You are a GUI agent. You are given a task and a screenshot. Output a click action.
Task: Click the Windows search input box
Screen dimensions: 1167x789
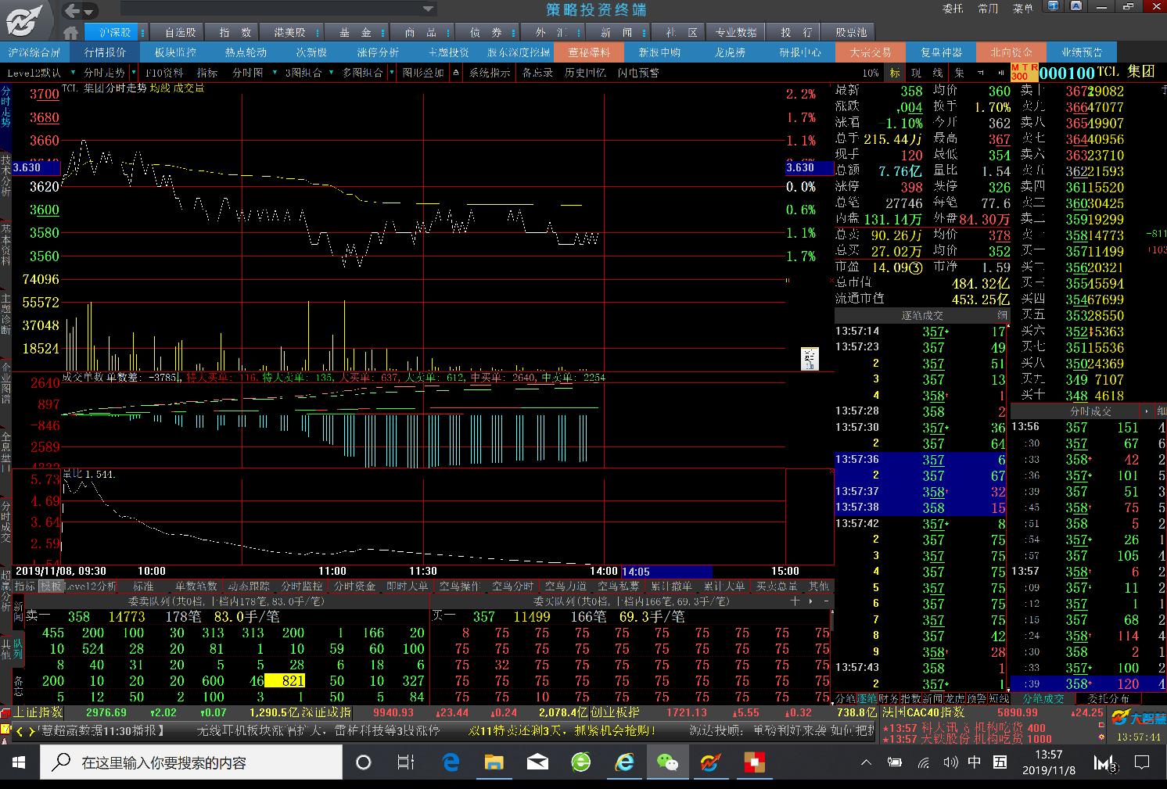pos(192,762)
